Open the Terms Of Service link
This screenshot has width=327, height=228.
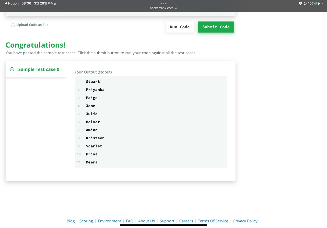(213, 221)
